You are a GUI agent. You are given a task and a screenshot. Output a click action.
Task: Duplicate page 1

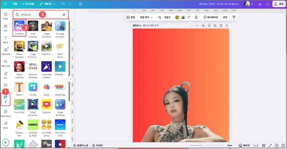coord(215,26)
